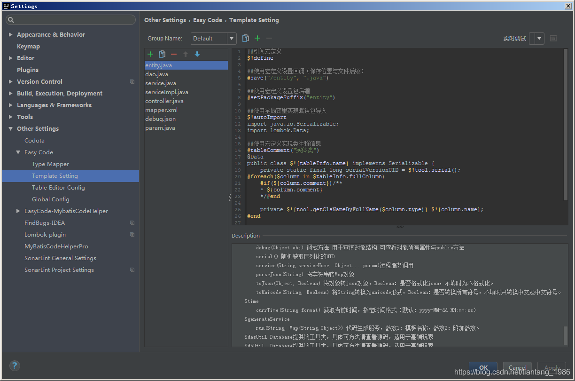Click the debug run icon at top right
Image resolution: width=575 pixels, height=381 pixels.
point(553,38)
